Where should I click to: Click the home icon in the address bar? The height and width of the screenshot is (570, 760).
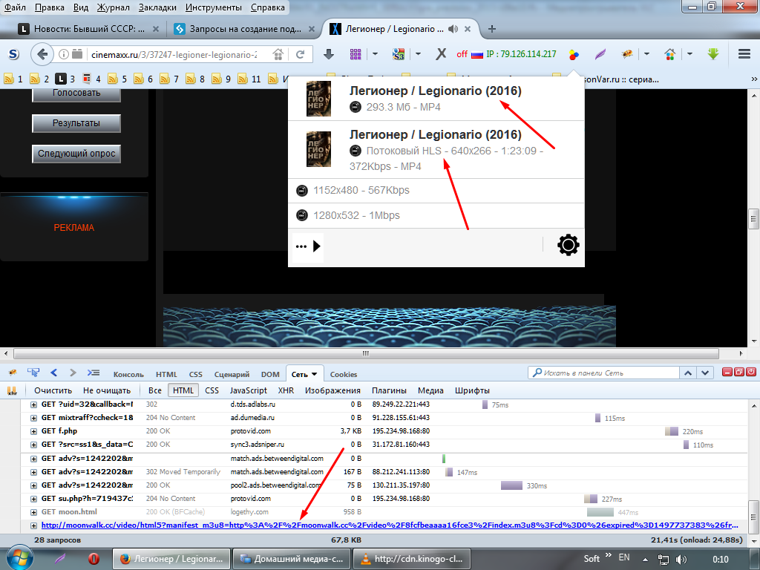coord(278,54)
